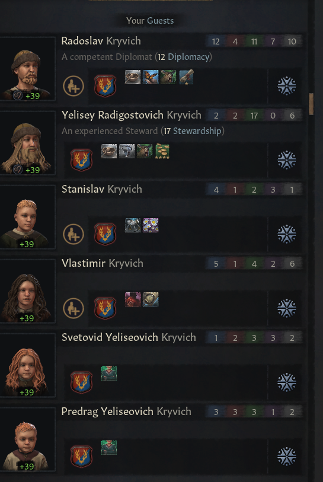The height and width of the screenshot is (482, 323).
Task: Click the recruit button in Vlastimir Kryvich's row
Action: (x=73, y=308)
